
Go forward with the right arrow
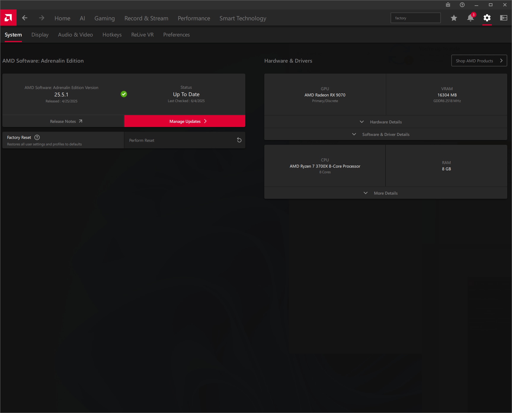click(41, 18)
